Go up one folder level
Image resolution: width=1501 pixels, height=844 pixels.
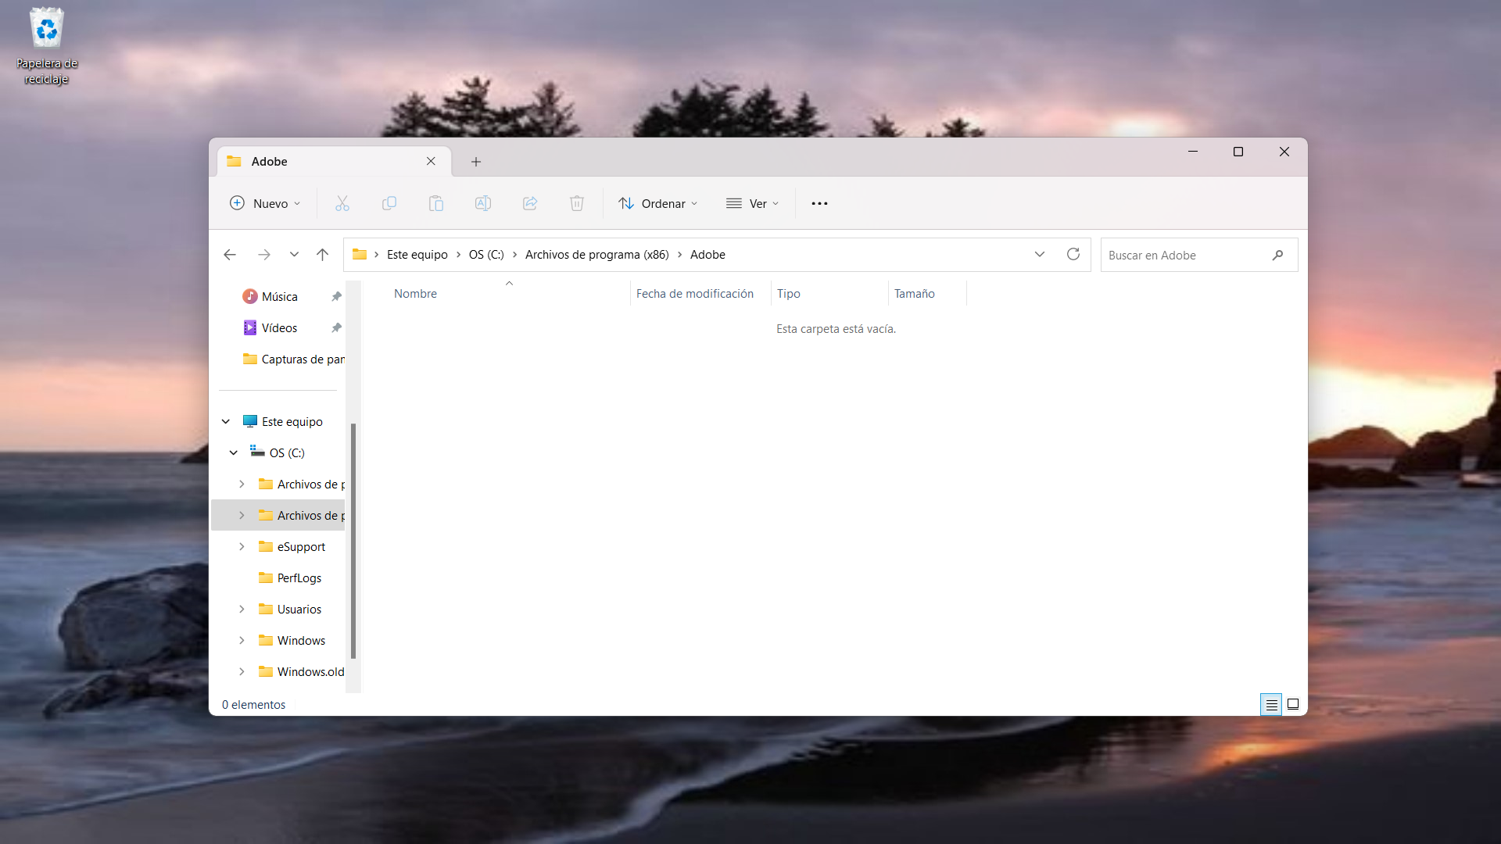click(x=322, y=255)
